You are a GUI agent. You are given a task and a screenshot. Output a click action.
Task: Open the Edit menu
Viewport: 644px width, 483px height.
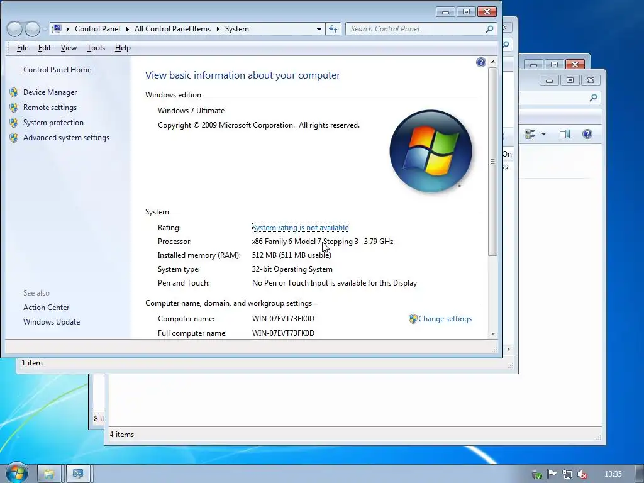click(45, 48)
